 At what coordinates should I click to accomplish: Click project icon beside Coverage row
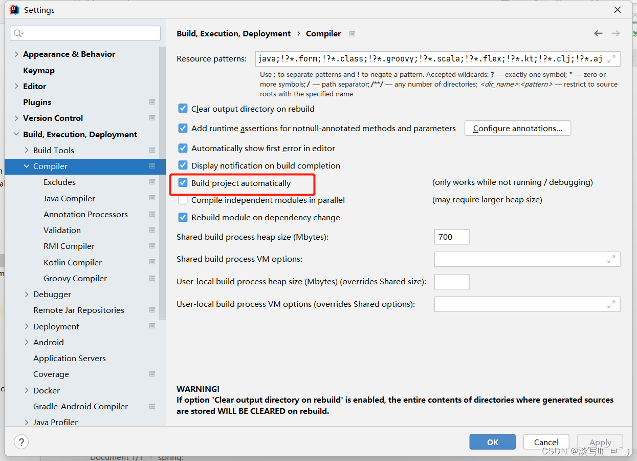tap(152, 374)
